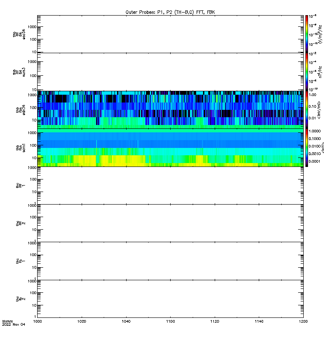The width and height of the screenshot is (324, 346).
Task: Click the "1020" time axis label
Action: click(82, 321)
